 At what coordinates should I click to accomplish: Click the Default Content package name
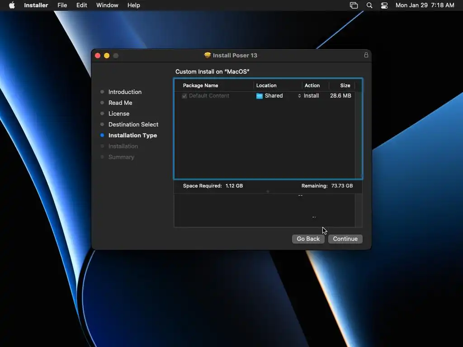tap(209, 96)
